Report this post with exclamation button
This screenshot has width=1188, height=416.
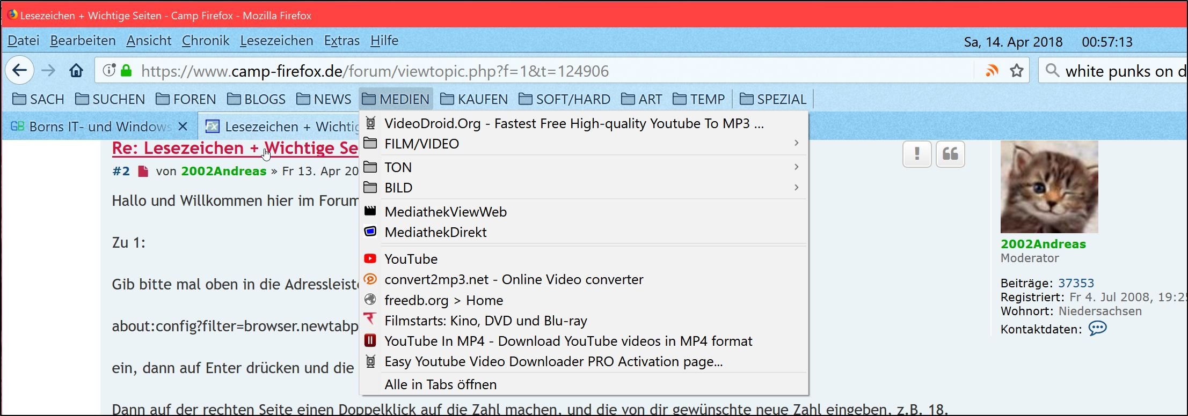point(917,154)
